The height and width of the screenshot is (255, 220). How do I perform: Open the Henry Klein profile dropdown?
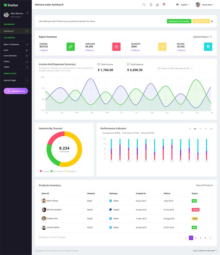205,5
